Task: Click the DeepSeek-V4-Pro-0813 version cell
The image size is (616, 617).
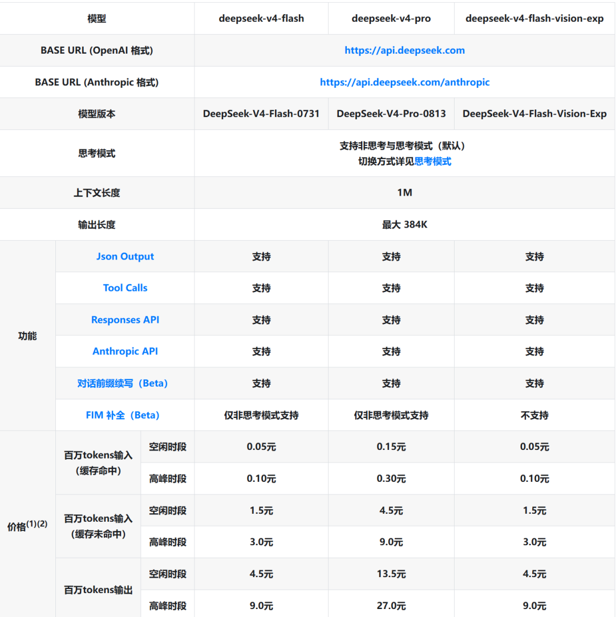Action: click(391, 113)
